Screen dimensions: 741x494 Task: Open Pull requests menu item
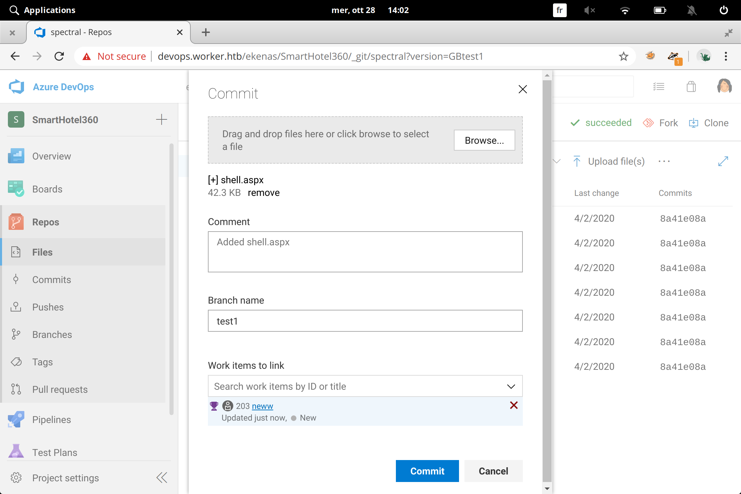point(60,389)
